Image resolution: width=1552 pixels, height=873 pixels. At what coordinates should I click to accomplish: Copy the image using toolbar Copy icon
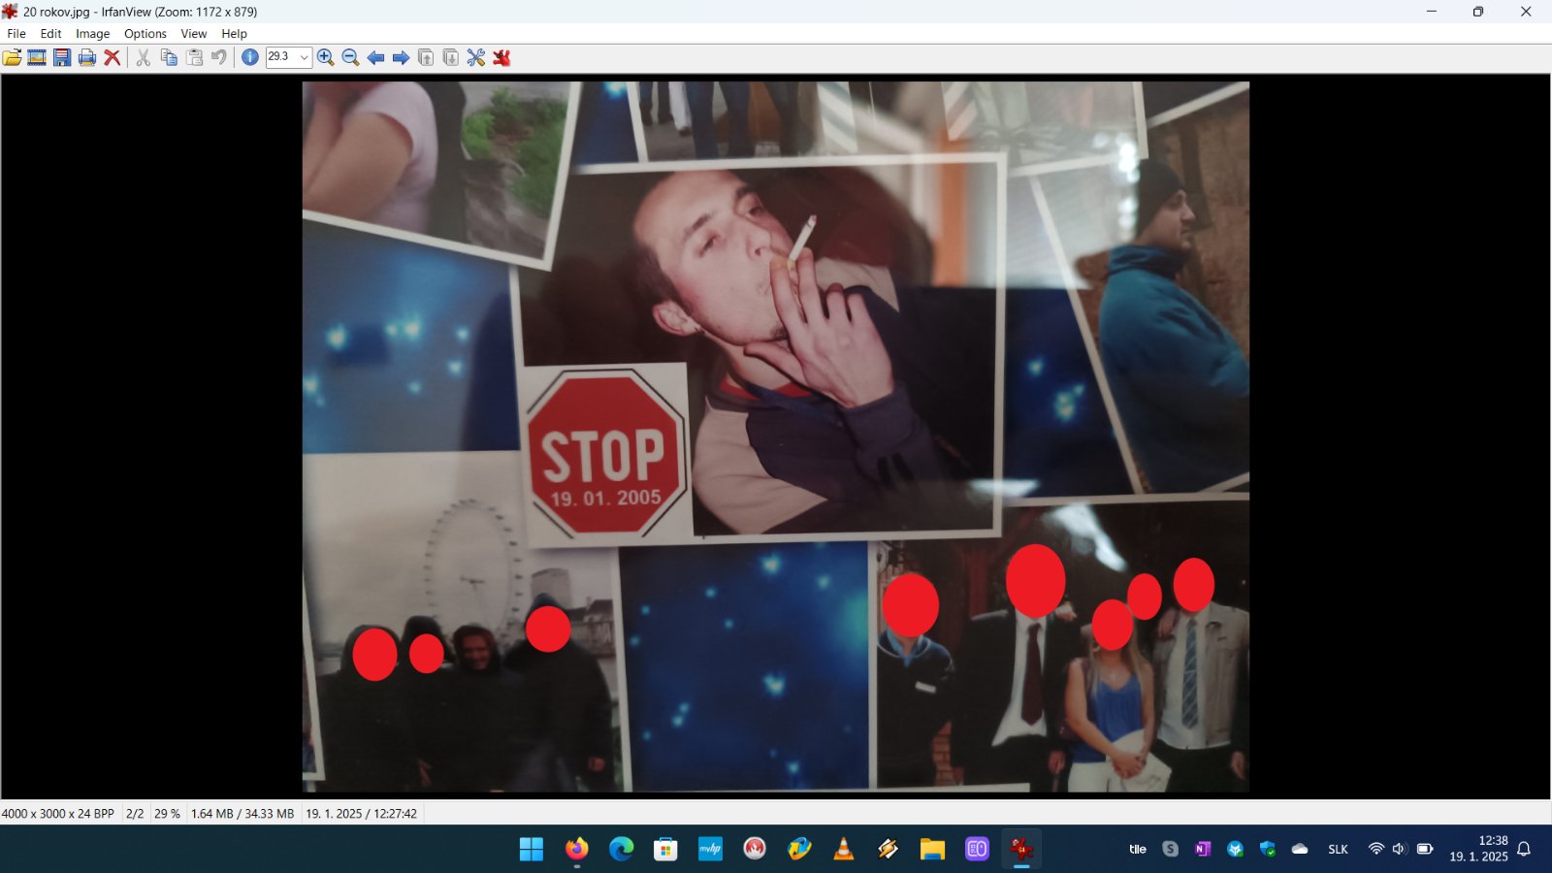pyautogui.click(x=169, y=57)
